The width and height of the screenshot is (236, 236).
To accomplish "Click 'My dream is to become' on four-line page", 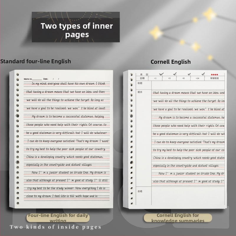I will point(68,117).
